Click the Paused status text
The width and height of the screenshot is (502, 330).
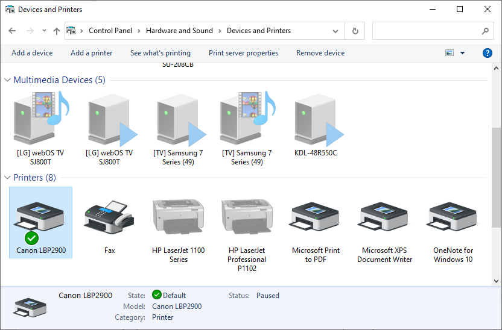click(268, 296)
